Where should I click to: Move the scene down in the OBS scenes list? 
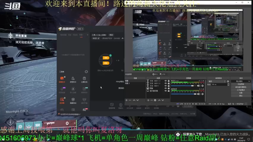[x=138, y=100]
